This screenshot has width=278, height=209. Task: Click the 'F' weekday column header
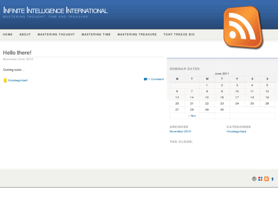click(237, 79)
